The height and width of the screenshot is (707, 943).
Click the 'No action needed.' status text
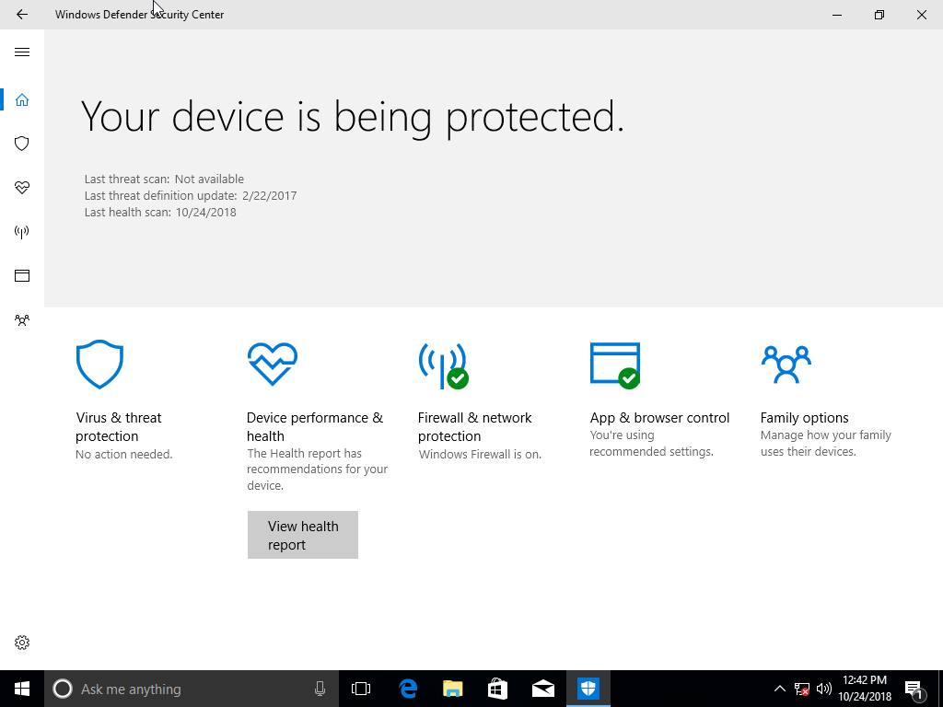(124, 455)
